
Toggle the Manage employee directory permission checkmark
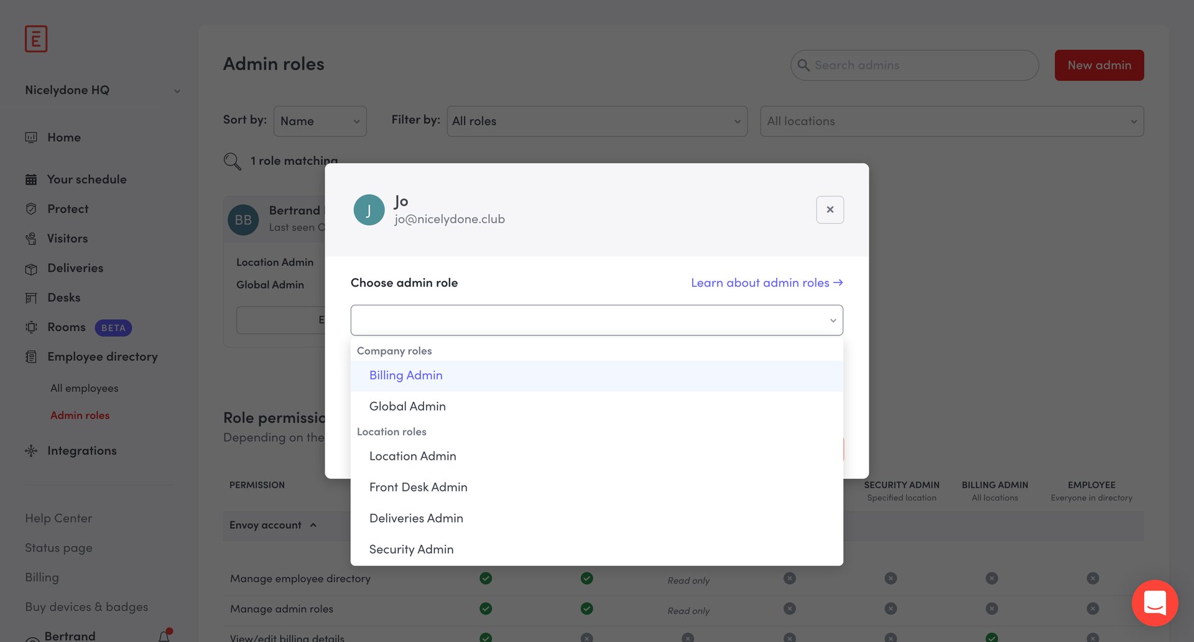(x=486, y=578)
